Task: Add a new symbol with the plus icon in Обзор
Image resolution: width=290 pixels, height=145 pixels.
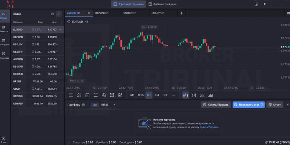Action: pos(59,14)
